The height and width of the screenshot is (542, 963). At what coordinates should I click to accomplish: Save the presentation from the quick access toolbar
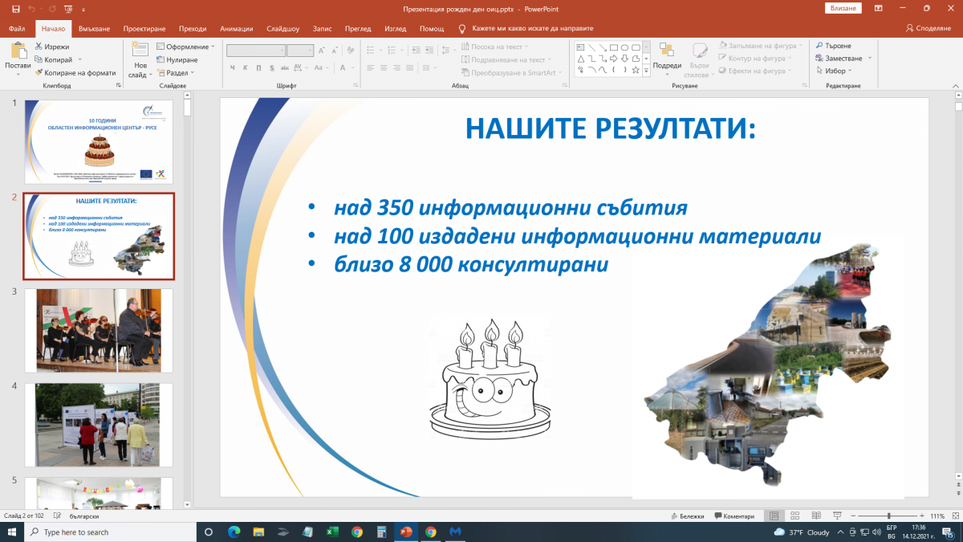click(x=15, y=8)
